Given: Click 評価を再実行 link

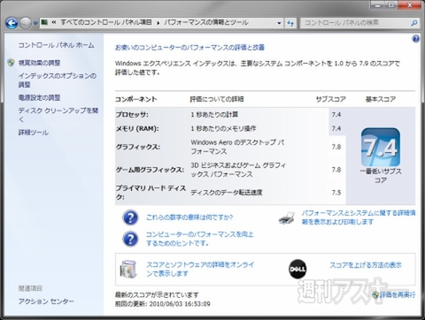Looking at the screenshot, I should pos(398,294).
